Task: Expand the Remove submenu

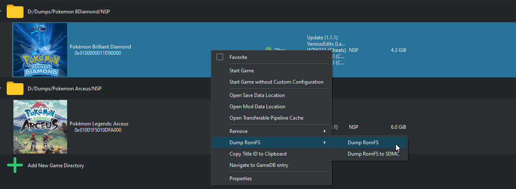Action: click(271, 131)
